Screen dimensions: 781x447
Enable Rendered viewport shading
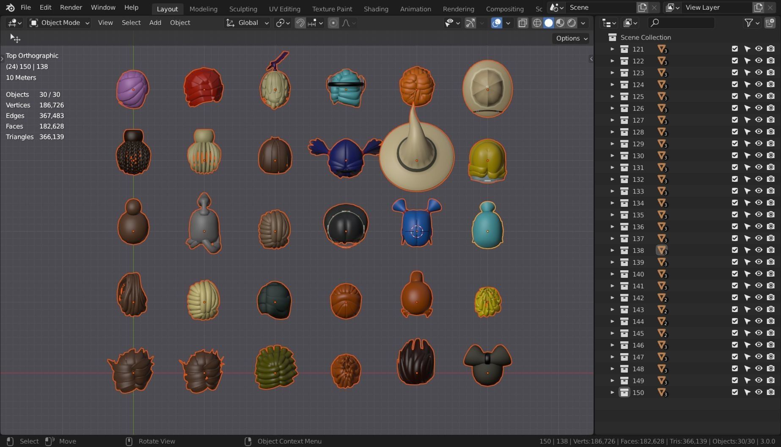click(572, 23)
